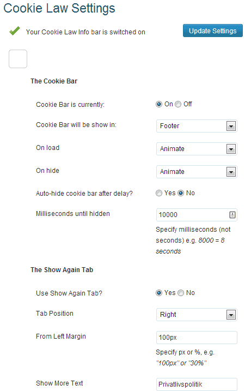Open the Tab Position Right dropdown

coord(197,315)
